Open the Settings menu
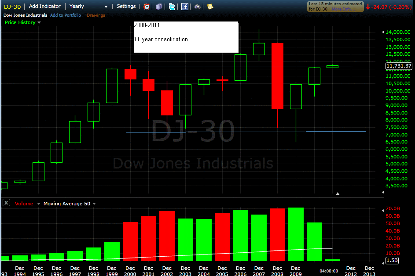This screenshot has width=415, height=276. [126, 6]
